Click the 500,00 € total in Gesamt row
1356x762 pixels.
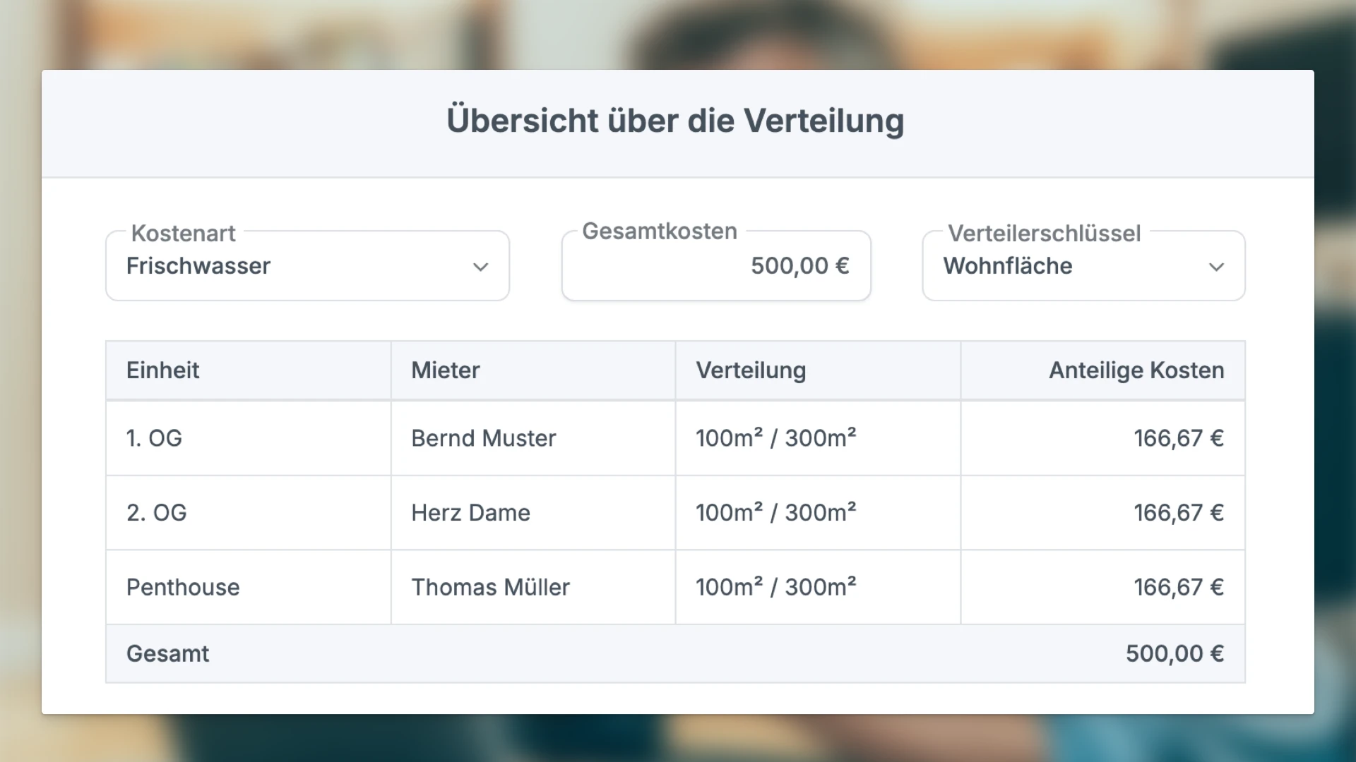coord(1174,654)
